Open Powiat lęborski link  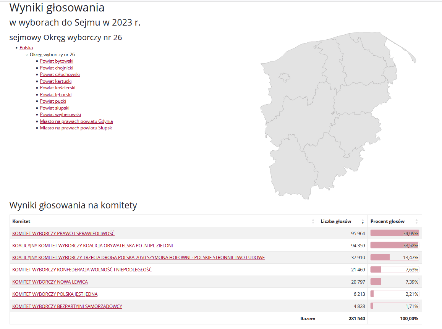click(x=56, y=95)
